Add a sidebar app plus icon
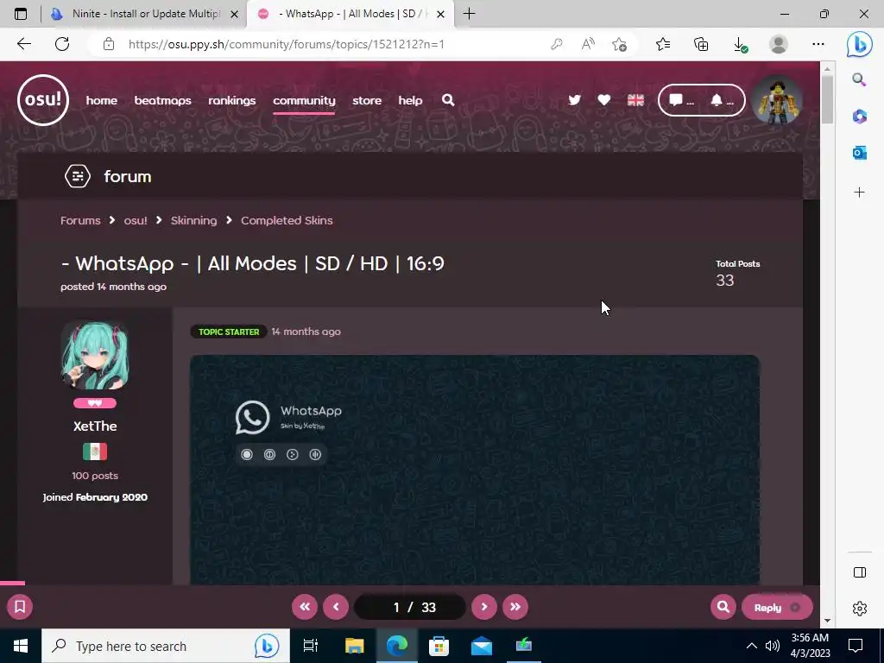 [x=859, y=193]
